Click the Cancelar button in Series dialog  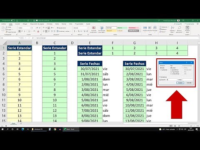(x=189, y=82)
